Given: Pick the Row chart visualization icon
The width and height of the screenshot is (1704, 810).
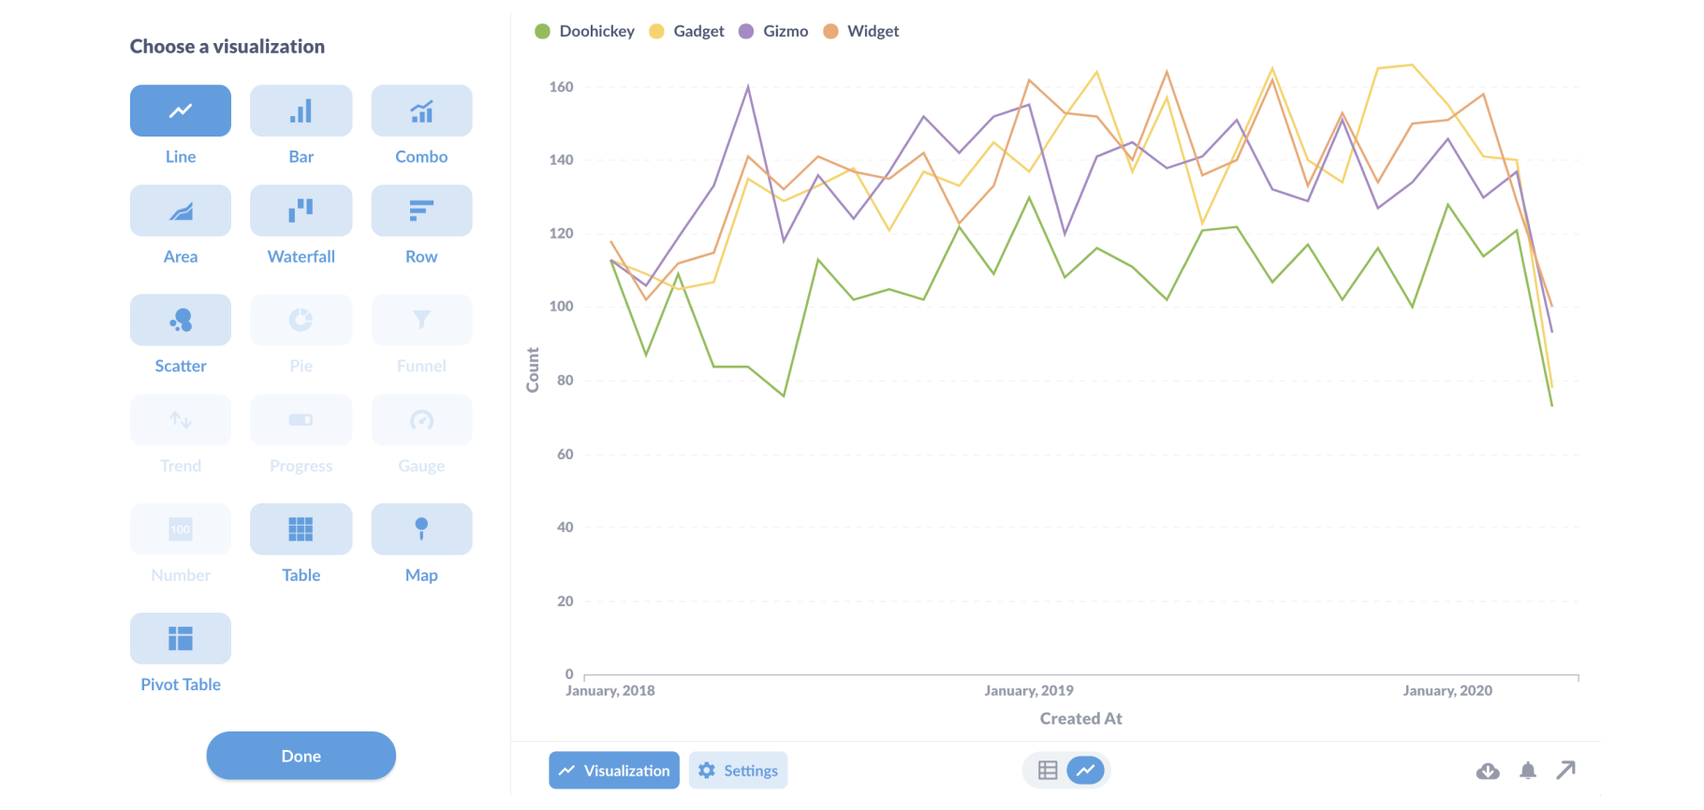Looking at the screenshot, I should point(421,210).
